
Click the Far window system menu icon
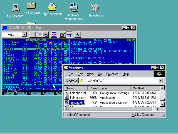click(x=5, y=28)
